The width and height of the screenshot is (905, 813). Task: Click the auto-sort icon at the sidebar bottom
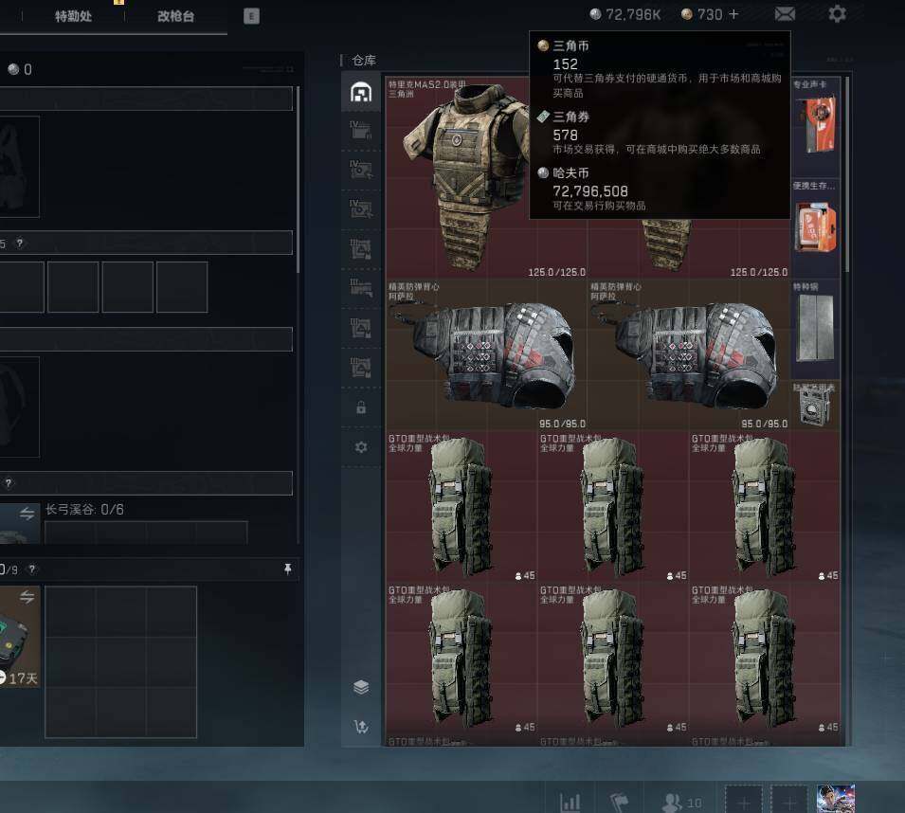coord(361,727)
